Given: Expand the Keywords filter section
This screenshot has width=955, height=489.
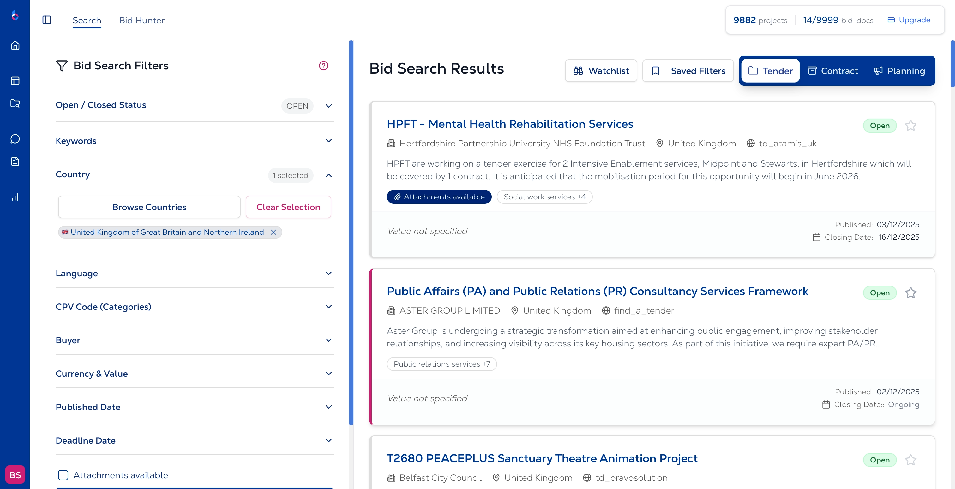Looking at the screenshot, I should [328, 141].
